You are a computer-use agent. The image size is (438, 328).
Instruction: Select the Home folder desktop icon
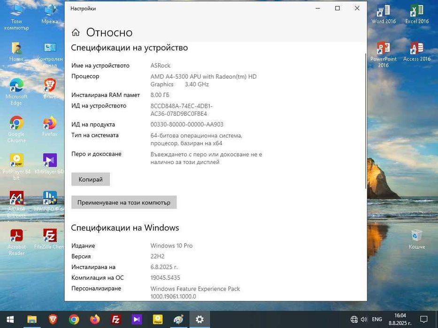16,52
